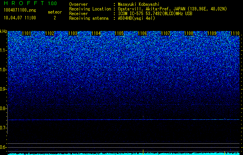Click the 1101 time marker
The width and height of the screenshot is (243, 155).
[26, 33]
